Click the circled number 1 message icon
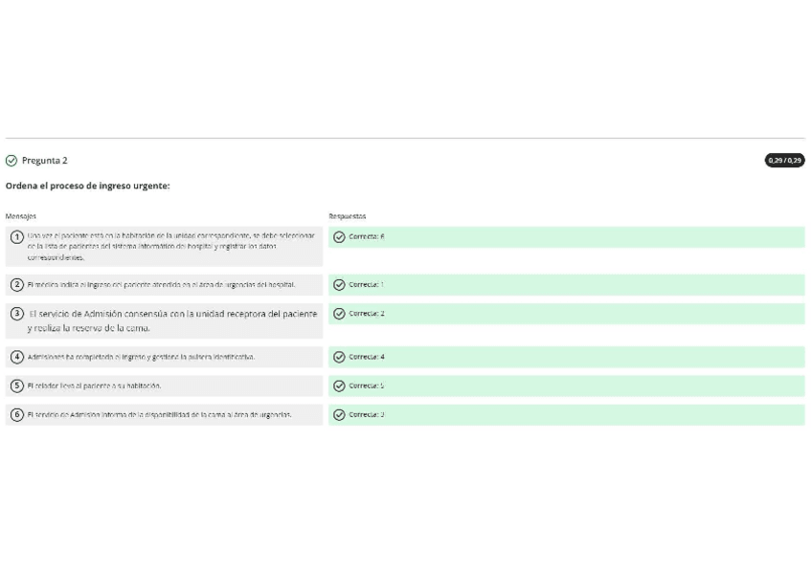This screenshot has width=812, height=573. (x=17, y=237)
